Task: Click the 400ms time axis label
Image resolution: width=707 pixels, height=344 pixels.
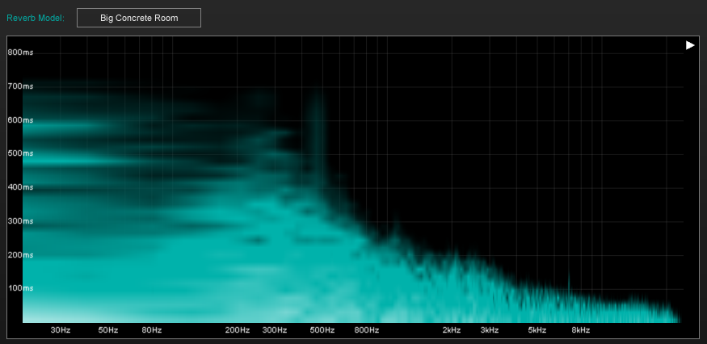Action: click(21, 187)
